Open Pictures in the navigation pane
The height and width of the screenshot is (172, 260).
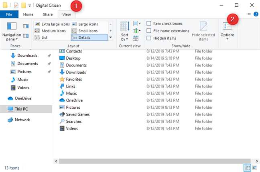(21, 72)
